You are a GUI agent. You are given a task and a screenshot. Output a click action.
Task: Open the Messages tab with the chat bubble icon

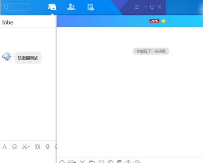tap(52, 7)
